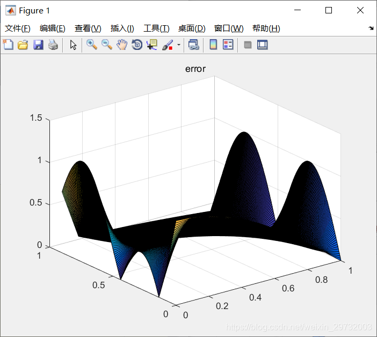Click the z-axis tick label 1.5
Image resolution: width=377 pixels, height=337 pixels.
[x=36, y=118]
